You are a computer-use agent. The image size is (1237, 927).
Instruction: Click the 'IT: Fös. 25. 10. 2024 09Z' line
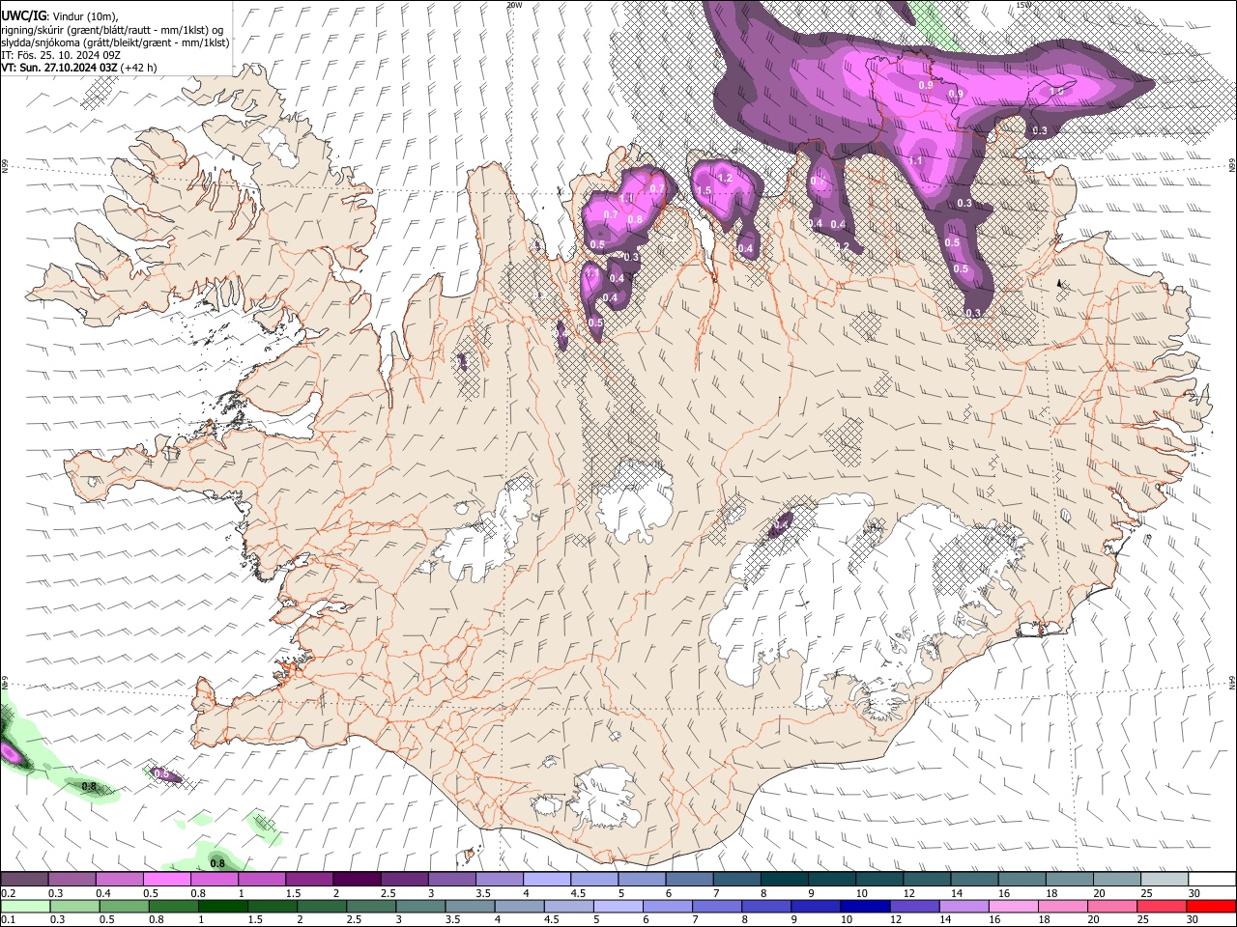(x=61, y=55)
